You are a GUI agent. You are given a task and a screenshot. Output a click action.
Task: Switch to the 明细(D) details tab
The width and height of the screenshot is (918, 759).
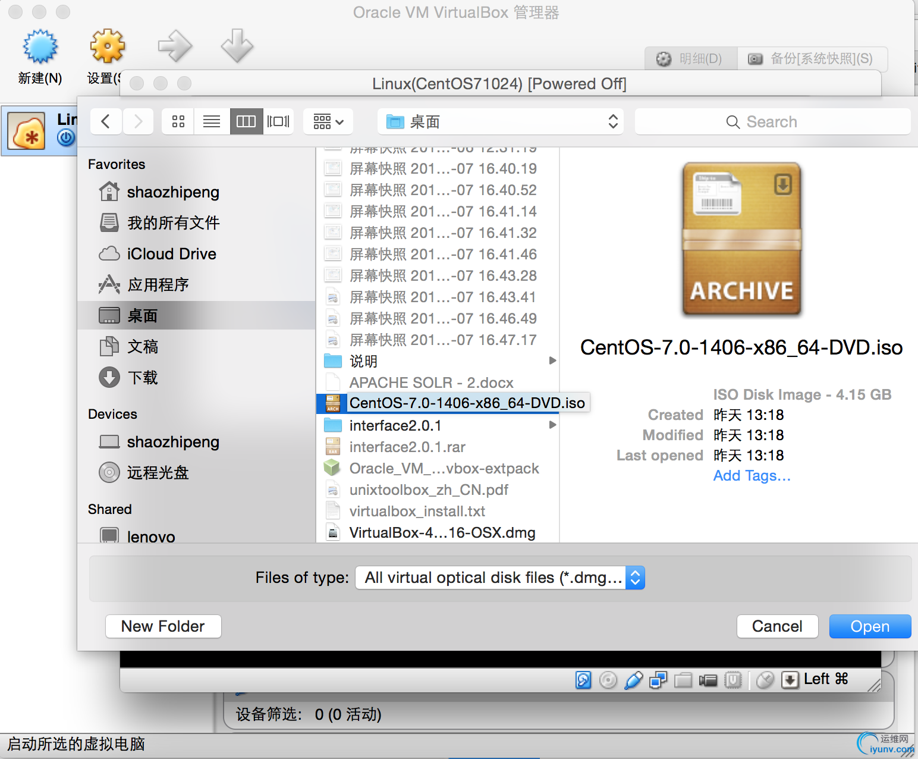pos(690,59)
